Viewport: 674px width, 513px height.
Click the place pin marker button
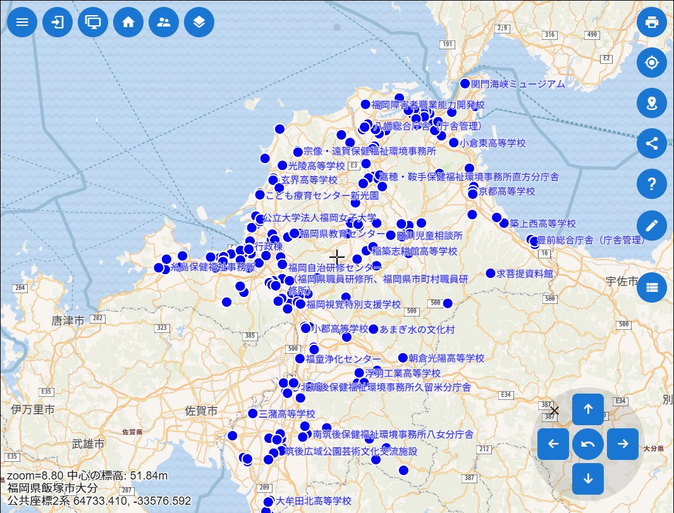tap(652, 102)
